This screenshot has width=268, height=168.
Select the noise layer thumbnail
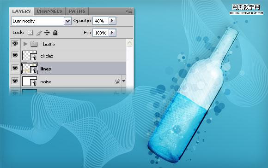click(x=30, y=81)
